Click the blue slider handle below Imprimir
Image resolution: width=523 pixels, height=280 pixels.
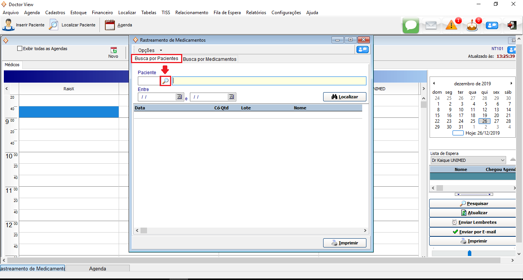click(x=469, y=253)
